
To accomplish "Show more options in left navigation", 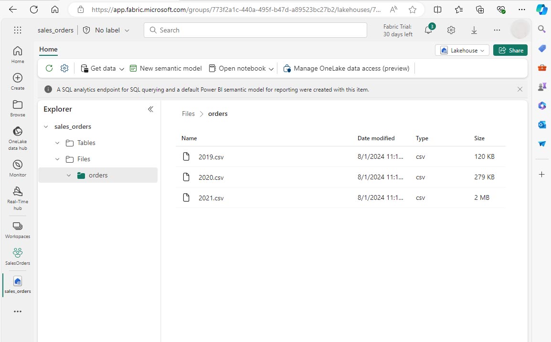I will coord(18,311).
